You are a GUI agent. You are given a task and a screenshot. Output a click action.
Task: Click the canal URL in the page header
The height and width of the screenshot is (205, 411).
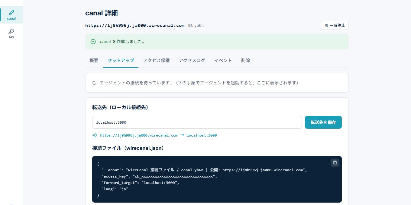coord(135,25)
